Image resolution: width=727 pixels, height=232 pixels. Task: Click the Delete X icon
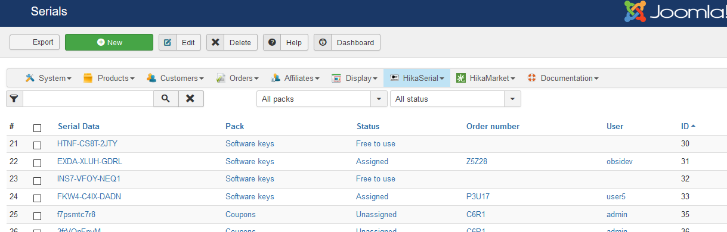click(x=215, y=42)
